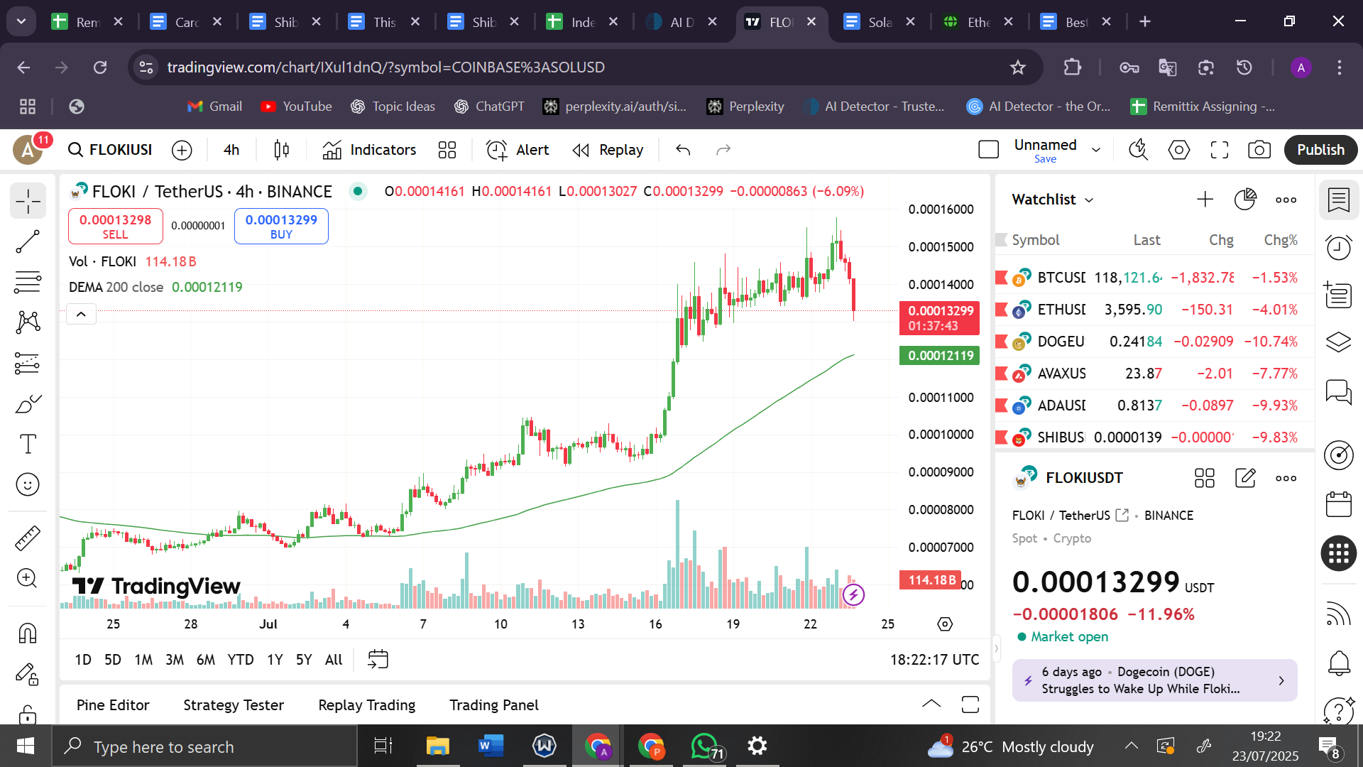Open the emoji and icons tool

[x=28, y=485]
